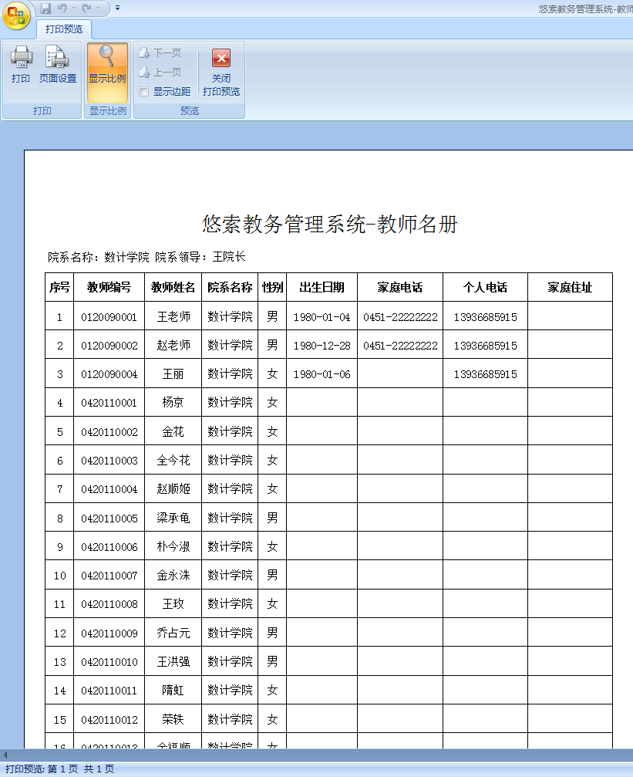Open the Undo history dropdown arrow

click(x=73, y=8)
